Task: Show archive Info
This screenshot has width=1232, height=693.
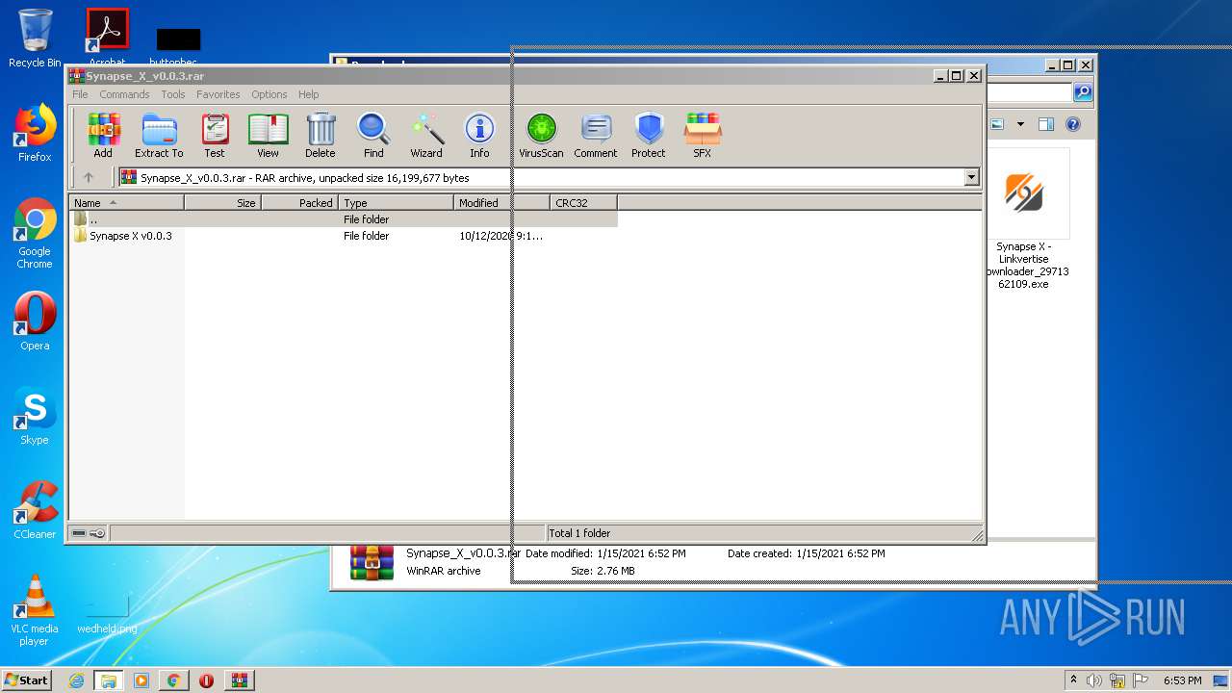Action: pos(479,136)
